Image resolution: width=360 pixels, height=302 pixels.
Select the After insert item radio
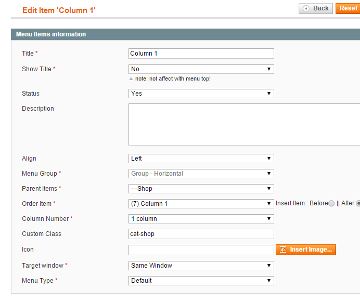coord(358,203)
